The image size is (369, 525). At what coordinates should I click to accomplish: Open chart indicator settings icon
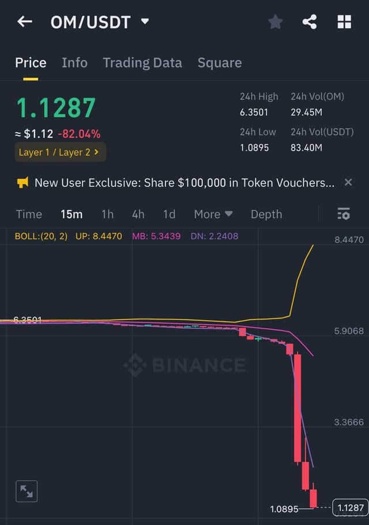pyautogui.click(x=344, y=213)
